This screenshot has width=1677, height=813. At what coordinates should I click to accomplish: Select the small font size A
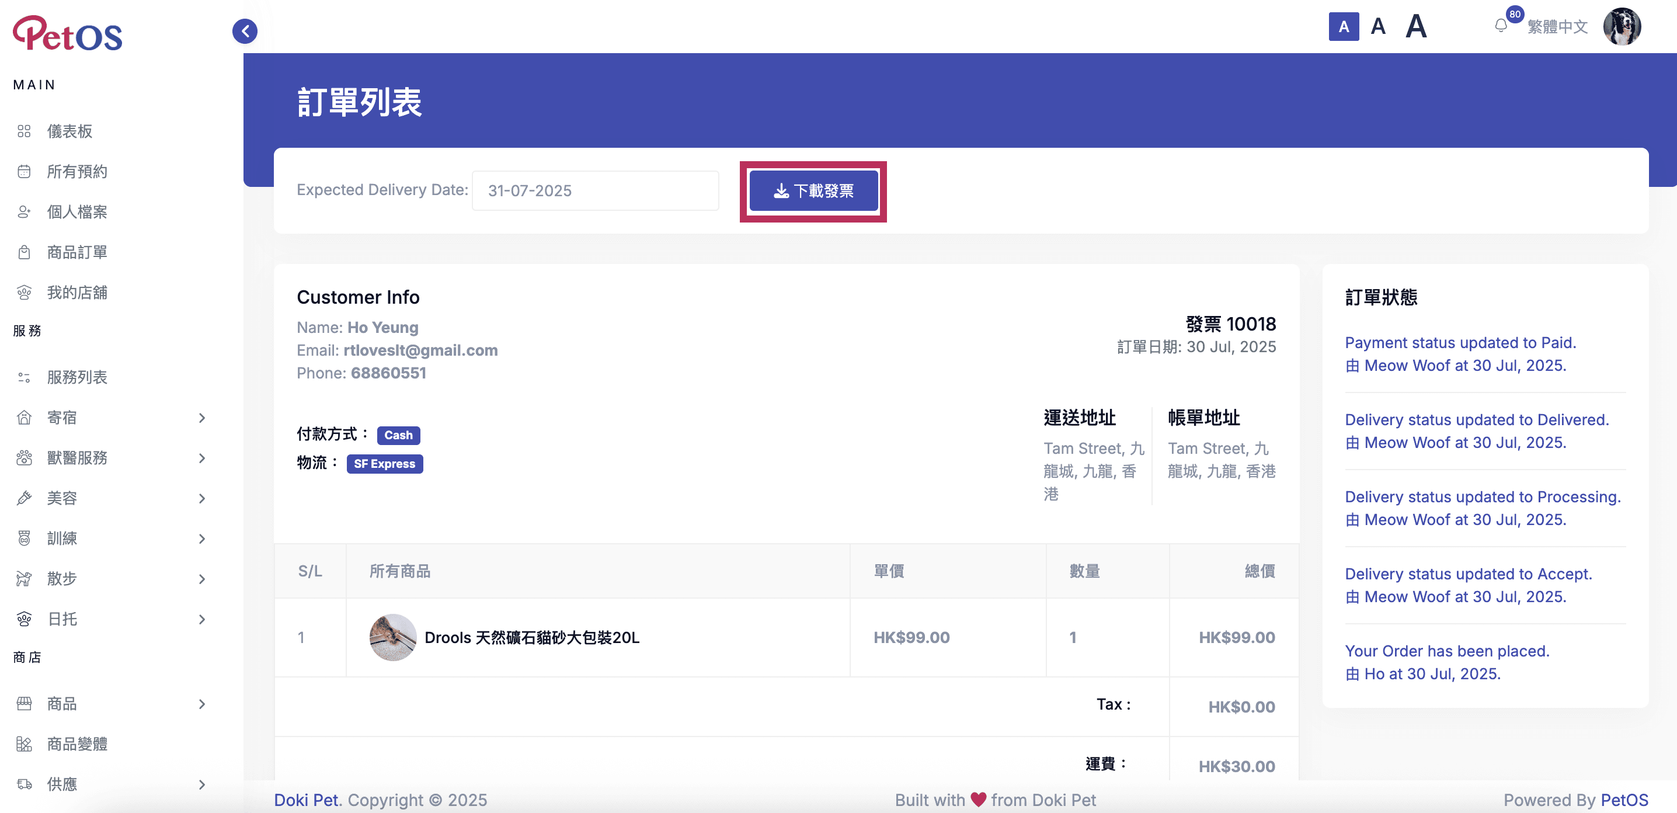1344,27
